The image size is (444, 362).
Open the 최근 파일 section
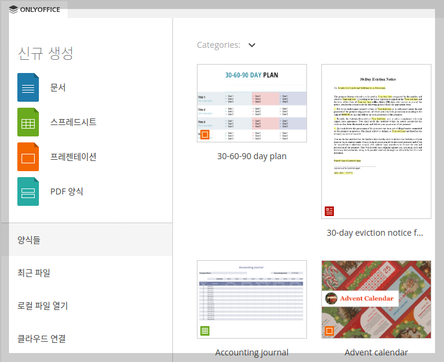point(87,273)
